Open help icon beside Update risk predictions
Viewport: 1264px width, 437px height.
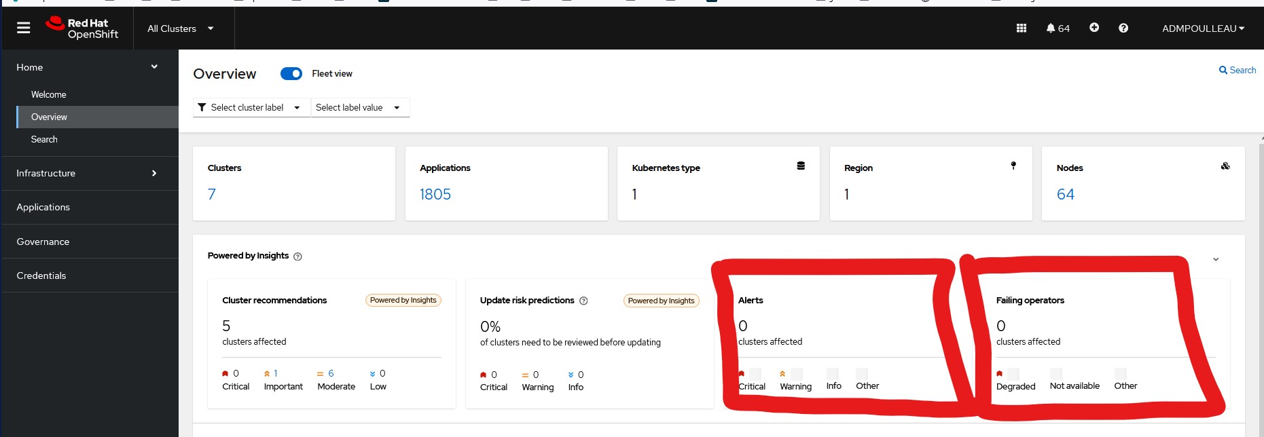[583, 301]
